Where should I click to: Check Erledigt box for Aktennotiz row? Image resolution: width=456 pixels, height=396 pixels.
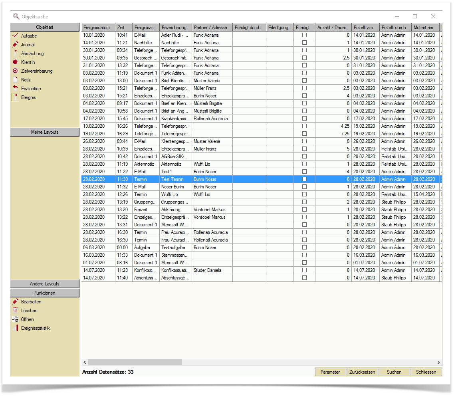(x=305, y=164)
